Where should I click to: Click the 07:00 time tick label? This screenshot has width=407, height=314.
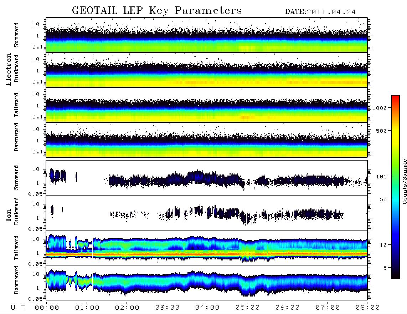[328, 308]
